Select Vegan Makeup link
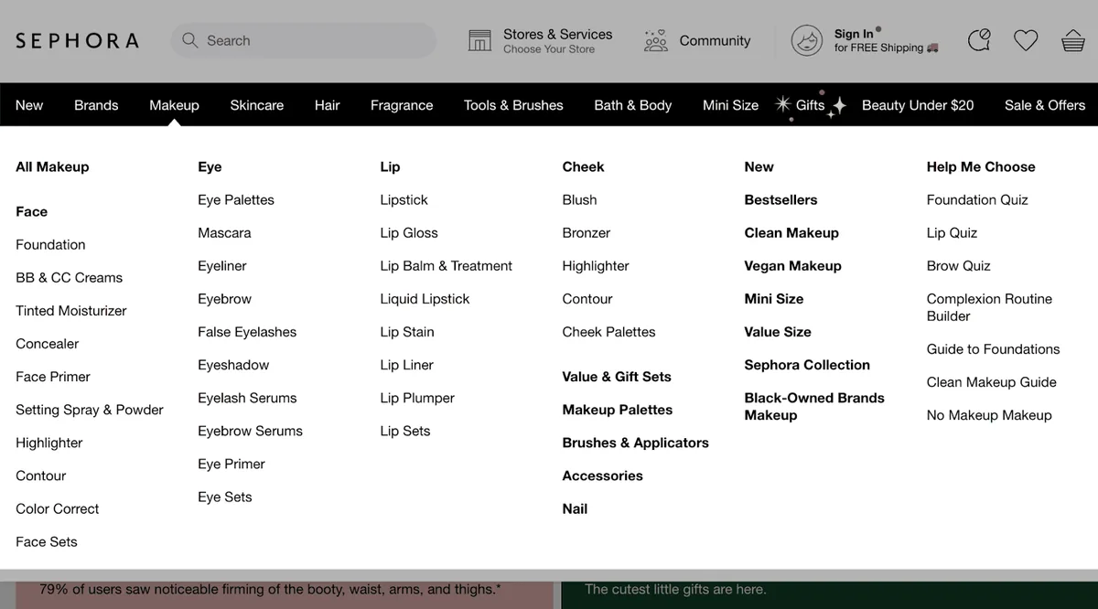 [x=792, y=265]
